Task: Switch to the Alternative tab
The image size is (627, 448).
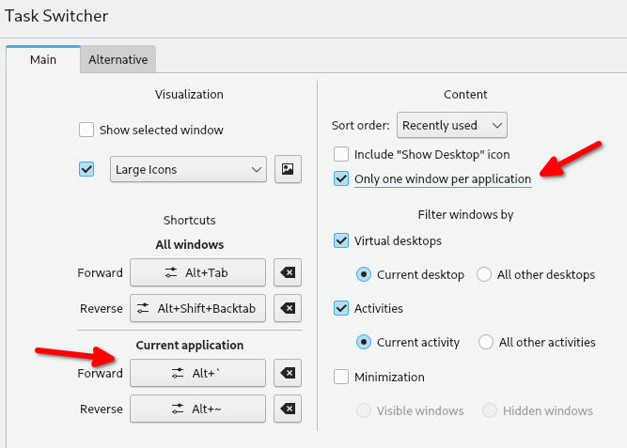Action: (118, 59)
